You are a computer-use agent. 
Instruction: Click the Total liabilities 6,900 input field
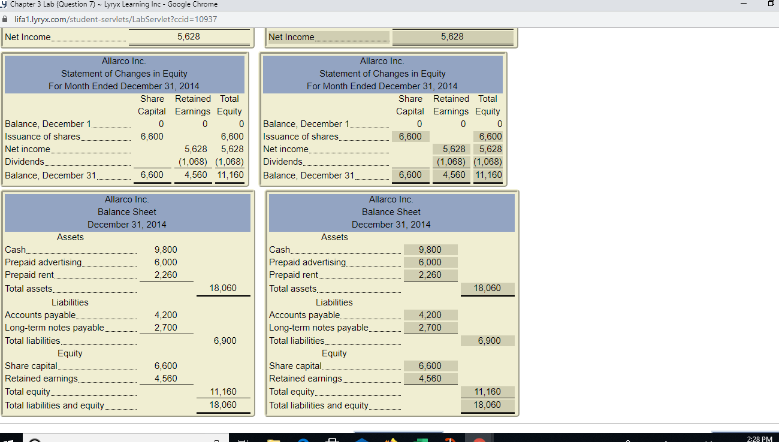[487, 341]
